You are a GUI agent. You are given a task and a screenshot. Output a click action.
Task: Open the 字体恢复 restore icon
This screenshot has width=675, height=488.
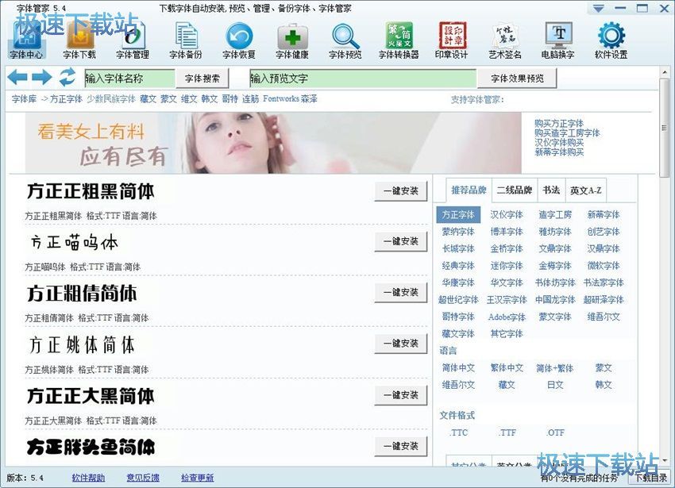(x=239, y=40)
